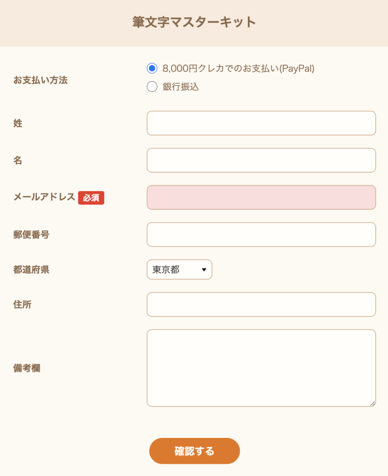Select the 8,000円 PayPal credit card radio button
The image size is (388, 476).
(x=152, y=68)
